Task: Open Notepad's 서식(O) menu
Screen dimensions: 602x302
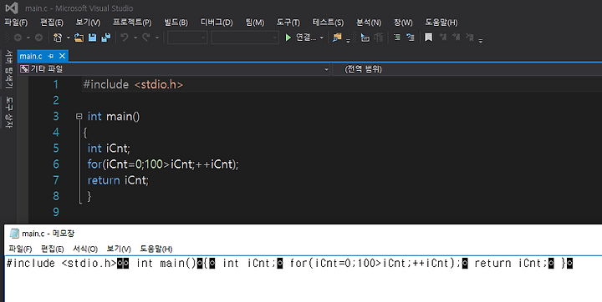Action: 85,249
